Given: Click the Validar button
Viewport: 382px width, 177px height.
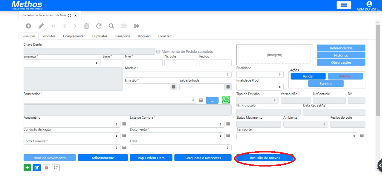Looking at the screenshot, I should click(308, 76).
